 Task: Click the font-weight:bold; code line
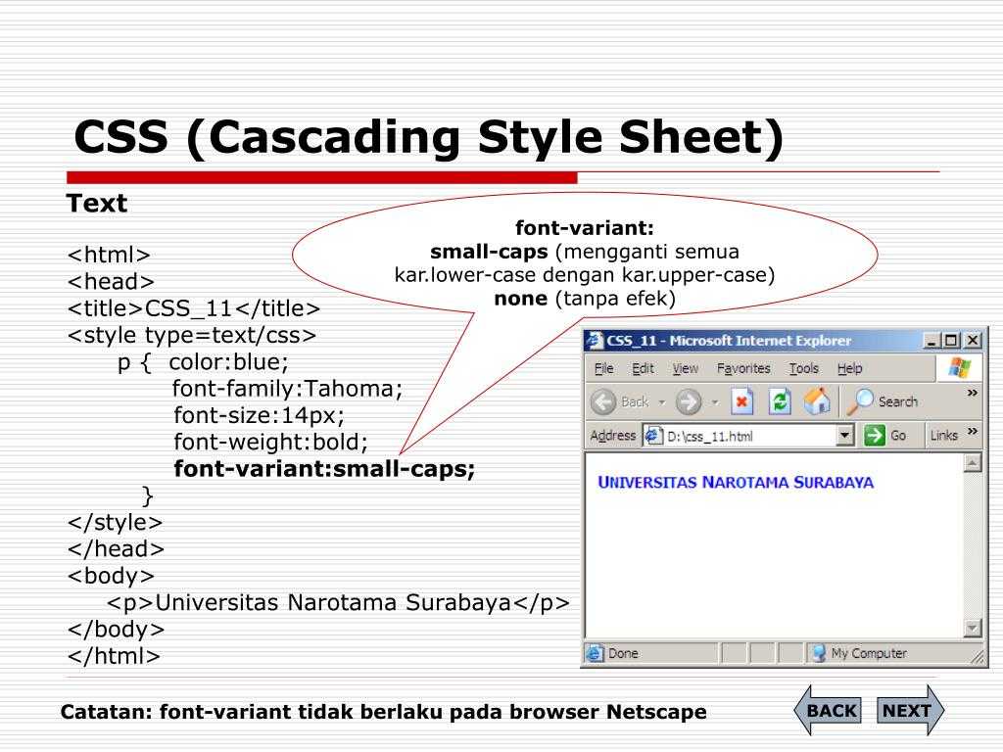point(270,442)
